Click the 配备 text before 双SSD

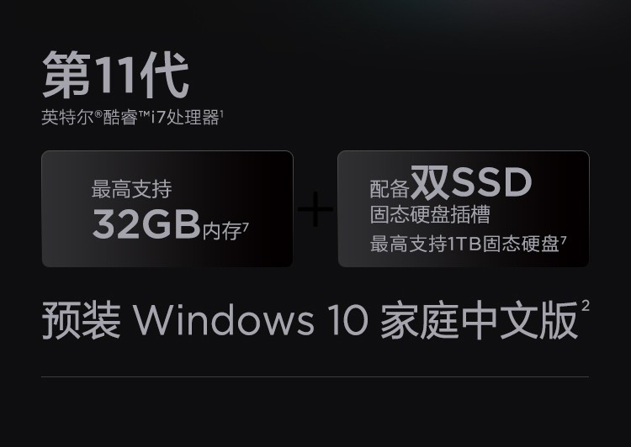point(390,189)
